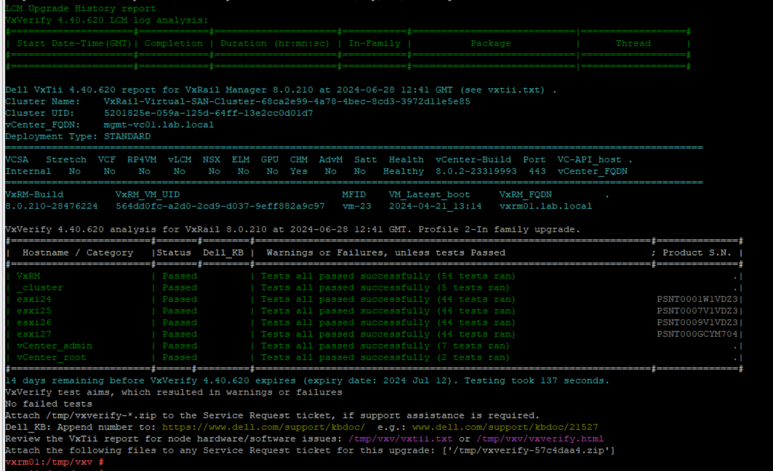Select hostname esxi25
Viewport: 773px width, 471px height.
[34, 311]
